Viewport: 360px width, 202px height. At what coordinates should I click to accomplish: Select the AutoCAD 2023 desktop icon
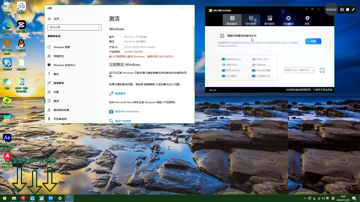[7, 160]
